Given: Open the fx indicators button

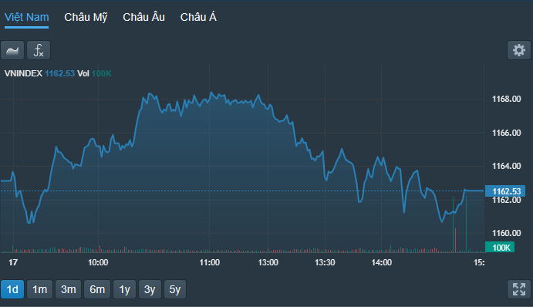Looking at the screenshot, I should coord(39,50).
